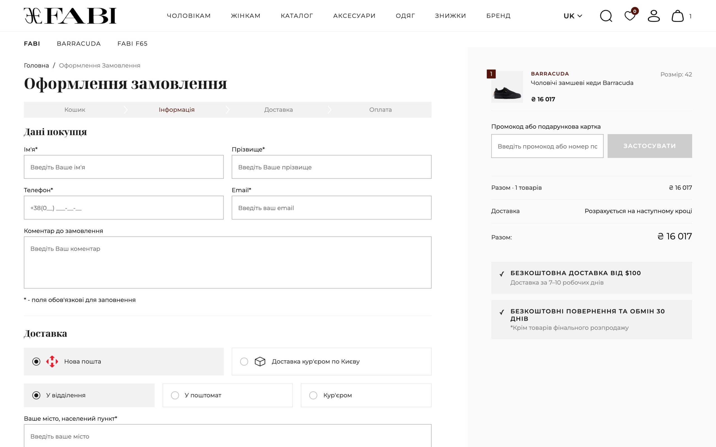Select Інформація checkout step
Image resolution: width=716 pixels, height=447 pixels.
177,110
